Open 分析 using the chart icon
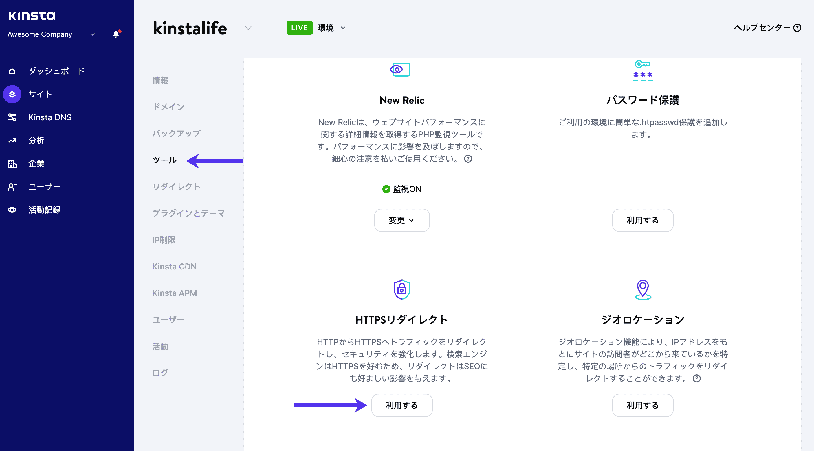The width and height of the screenshot is (814, 451). (x=12, y=141)
